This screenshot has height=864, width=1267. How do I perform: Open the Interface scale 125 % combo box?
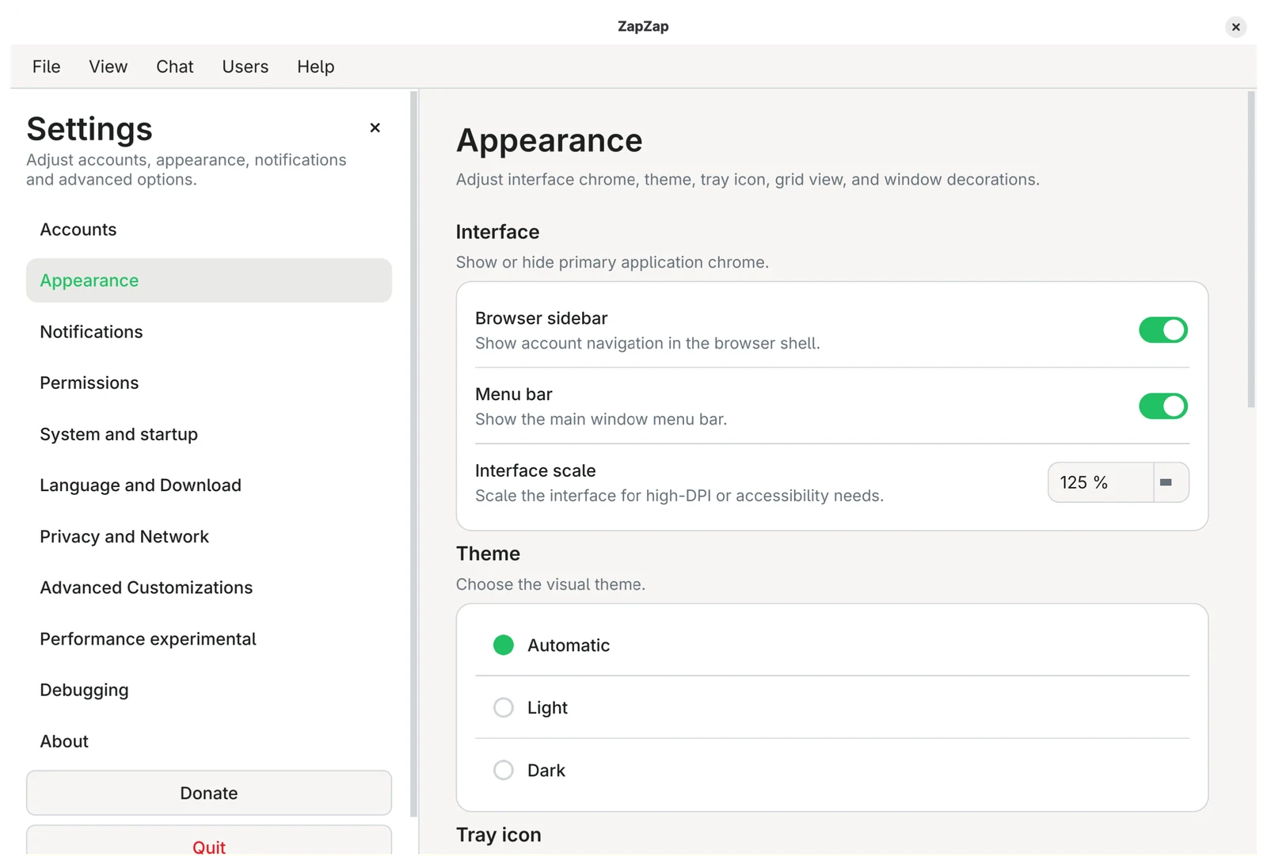click(1117, 482)
